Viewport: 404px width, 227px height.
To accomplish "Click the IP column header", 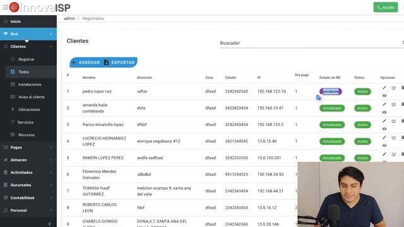I will click(x=259, y=78).
